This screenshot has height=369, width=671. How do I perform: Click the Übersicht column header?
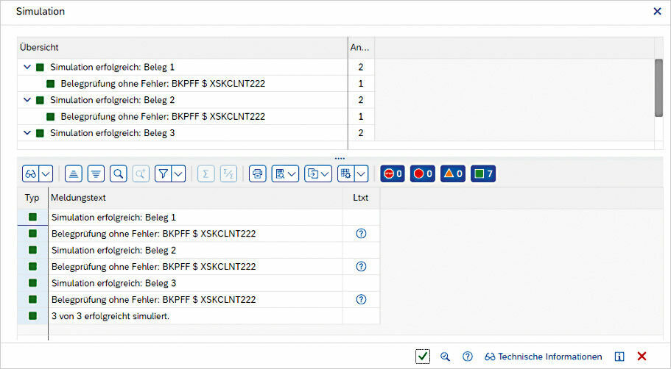pyautogui.click(x=181, y=48)
